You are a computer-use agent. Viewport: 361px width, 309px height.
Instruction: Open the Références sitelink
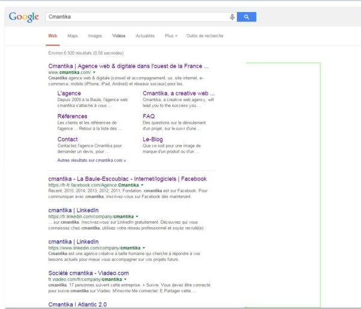click(x=72, y=116)
